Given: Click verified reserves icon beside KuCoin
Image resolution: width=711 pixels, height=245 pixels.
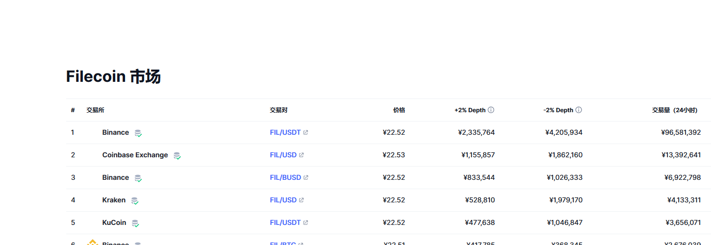Looking at the screenshot, I should [135, 223].
